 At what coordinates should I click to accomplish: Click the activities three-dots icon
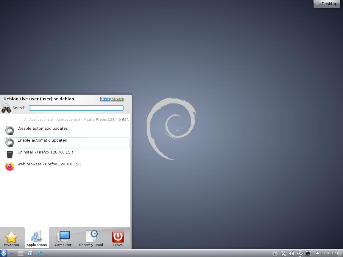click(x=12, y=253)
